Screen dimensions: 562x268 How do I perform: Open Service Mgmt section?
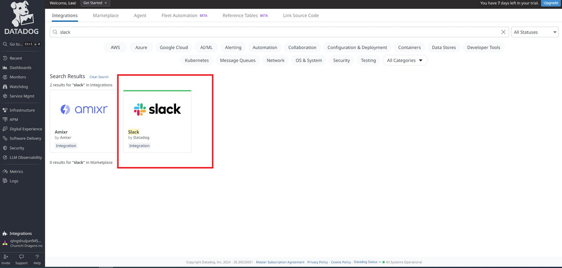[22, 96]
